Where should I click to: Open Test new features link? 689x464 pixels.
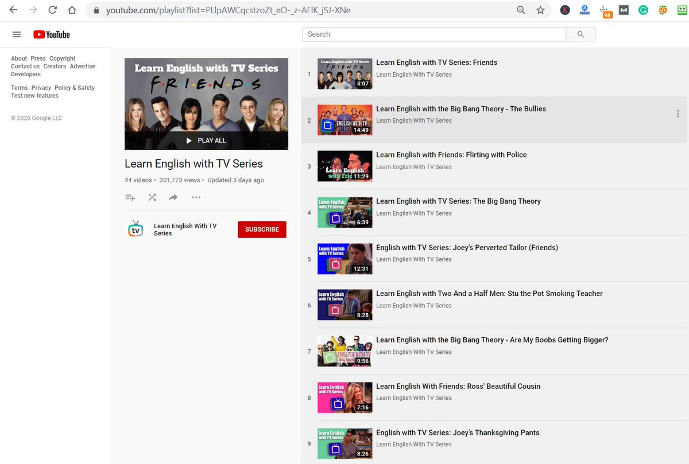point(34,96)
